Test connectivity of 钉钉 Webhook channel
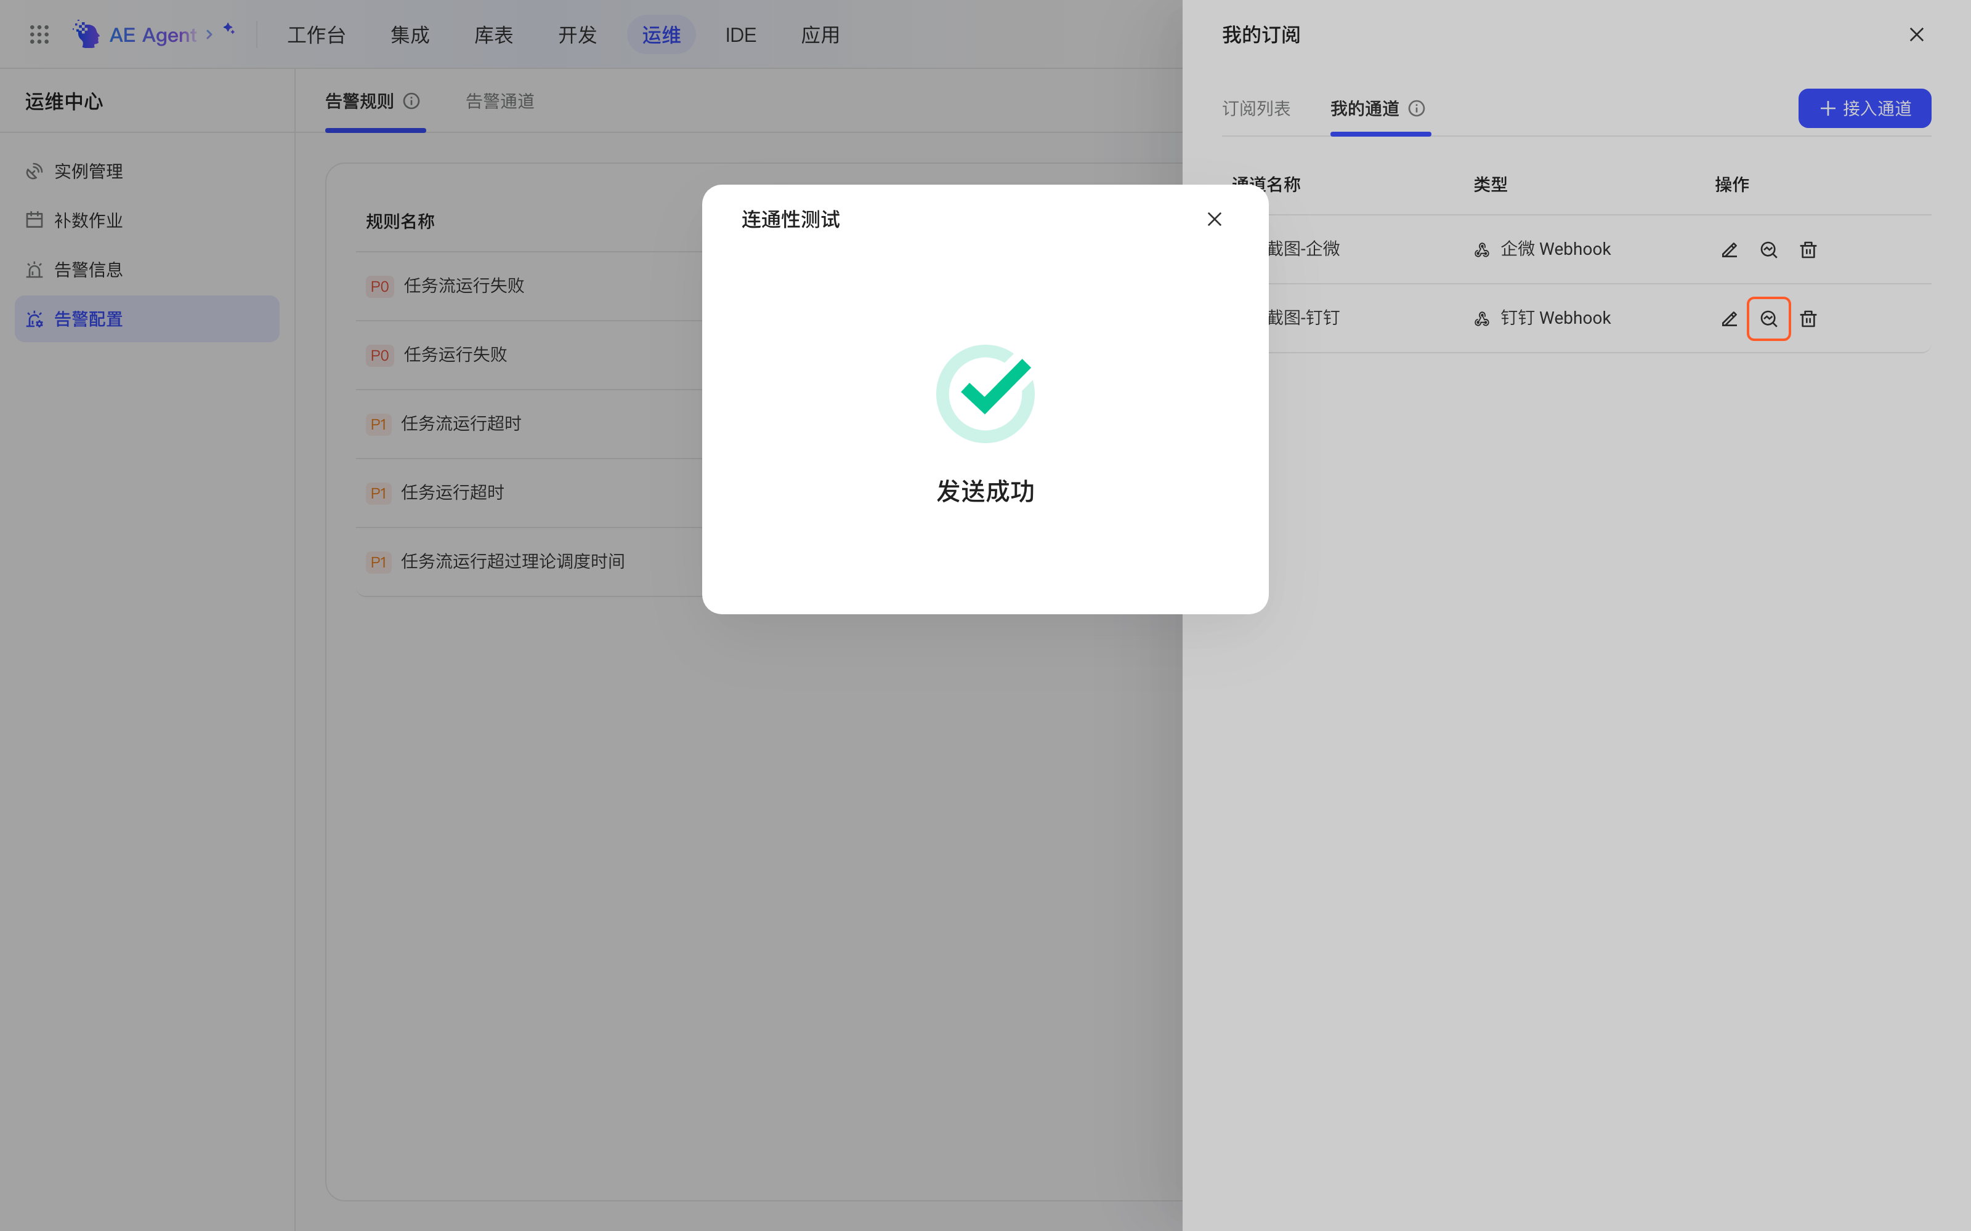The height and width of the screenshot is (1231, 1971). click(x=1768, y=319)
